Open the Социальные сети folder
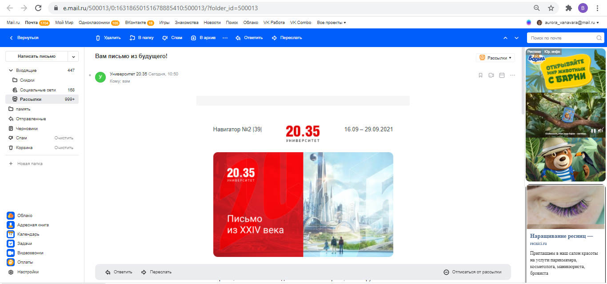 tap(42, 90)
